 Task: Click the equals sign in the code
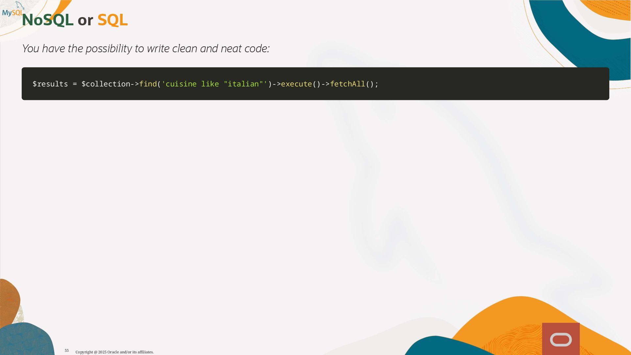pos(75,84)
